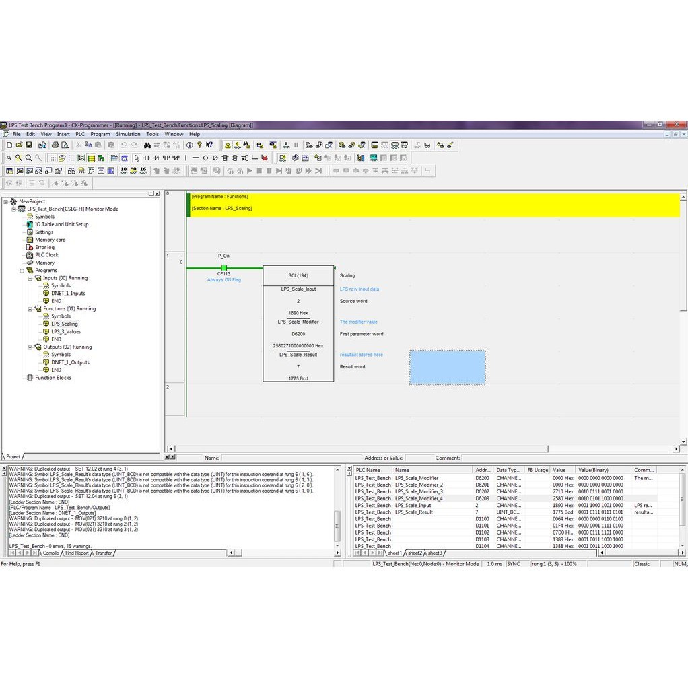Viewport: 688px width, 688px height.
Task: Open a project with the folder icon
Action: point(19,145)
